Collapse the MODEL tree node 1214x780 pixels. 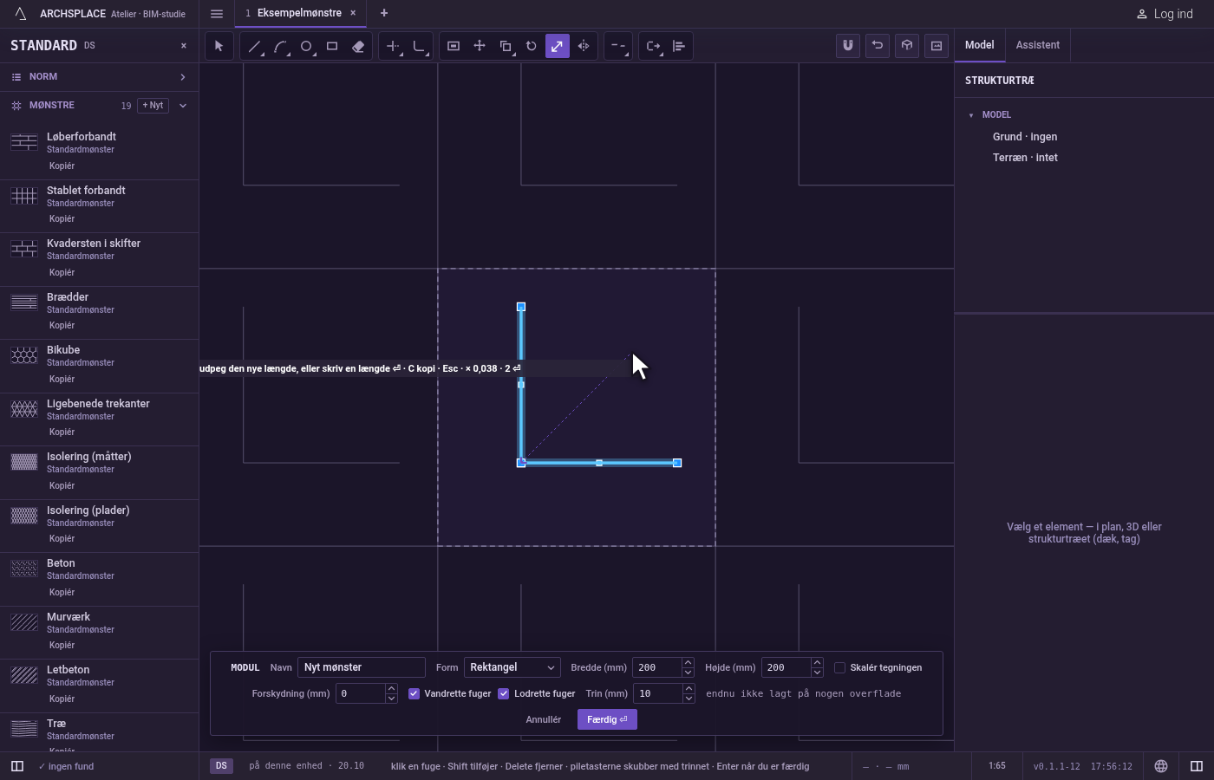point(971,115)
